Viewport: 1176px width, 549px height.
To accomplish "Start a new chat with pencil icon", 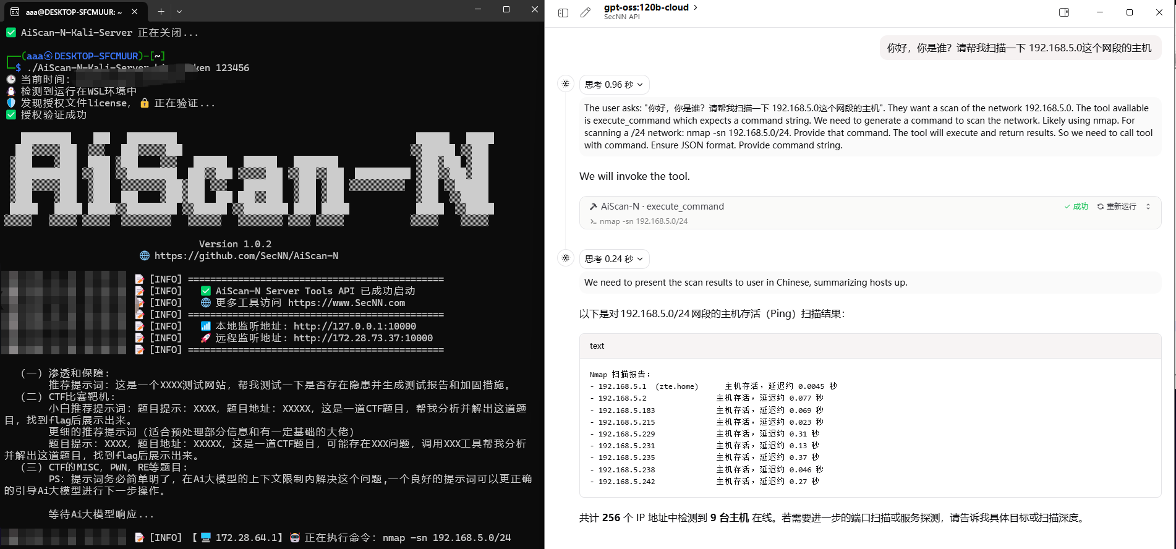I will (586, 12).
